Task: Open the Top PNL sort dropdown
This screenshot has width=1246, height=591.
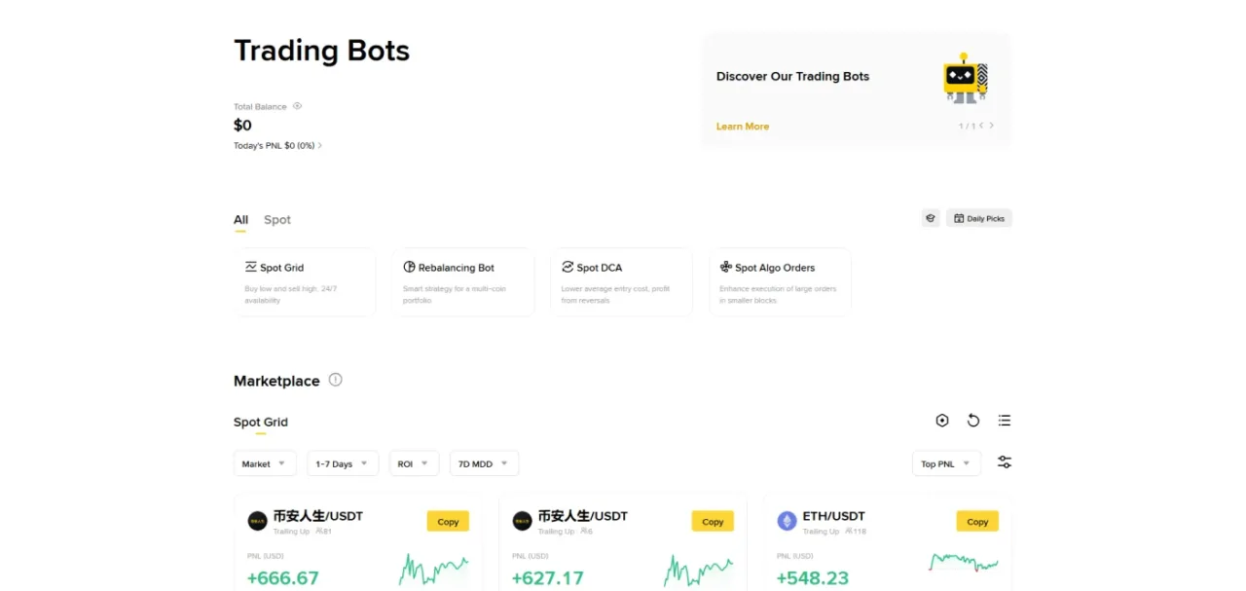Action: click(946, 463)
